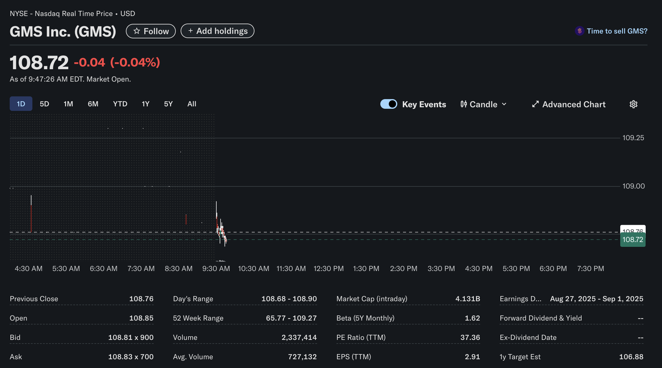Click the Forward Dividend & Yield label

(541, 318)
